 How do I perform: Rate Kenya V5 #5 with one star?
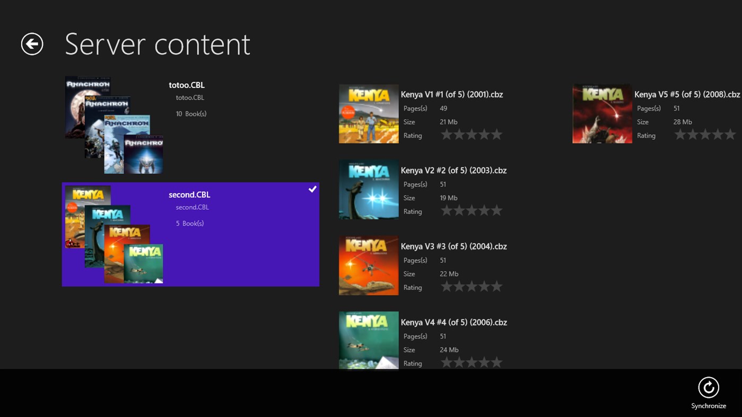pos(680,134)
